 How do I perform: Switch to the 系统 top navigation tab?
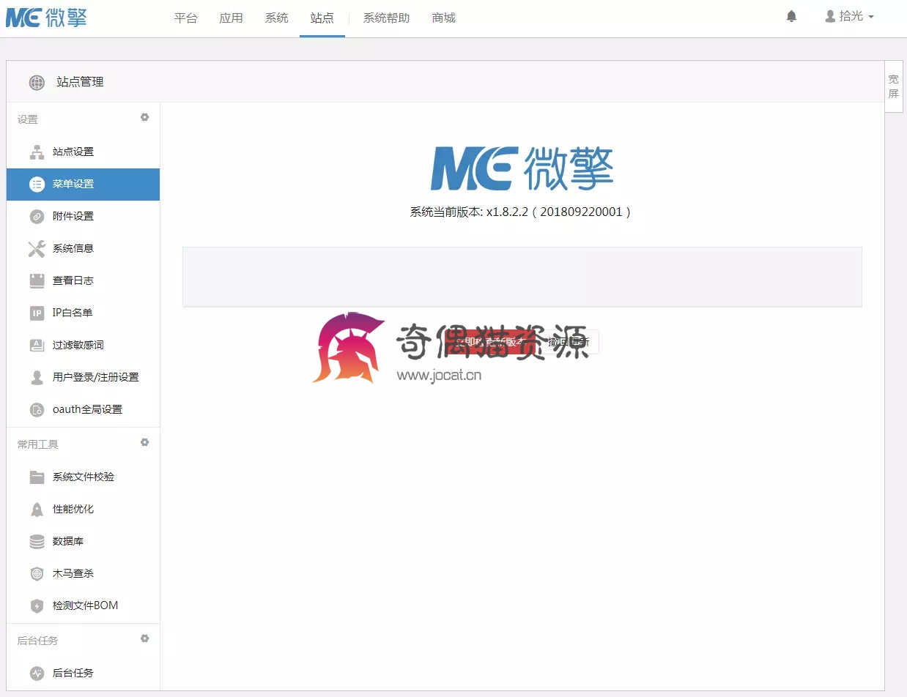tap(277, 18)
